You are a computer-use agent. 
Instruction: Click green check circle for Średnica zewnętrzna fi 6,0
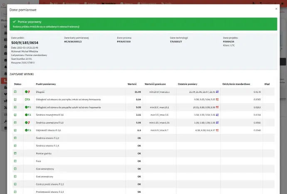26,123
